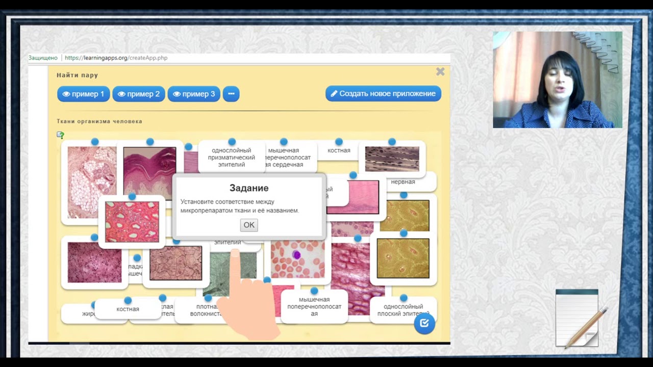This screenshot has width=653, height=367.
Task: Click Создать новое приложение button
Action: coord(383,93)
